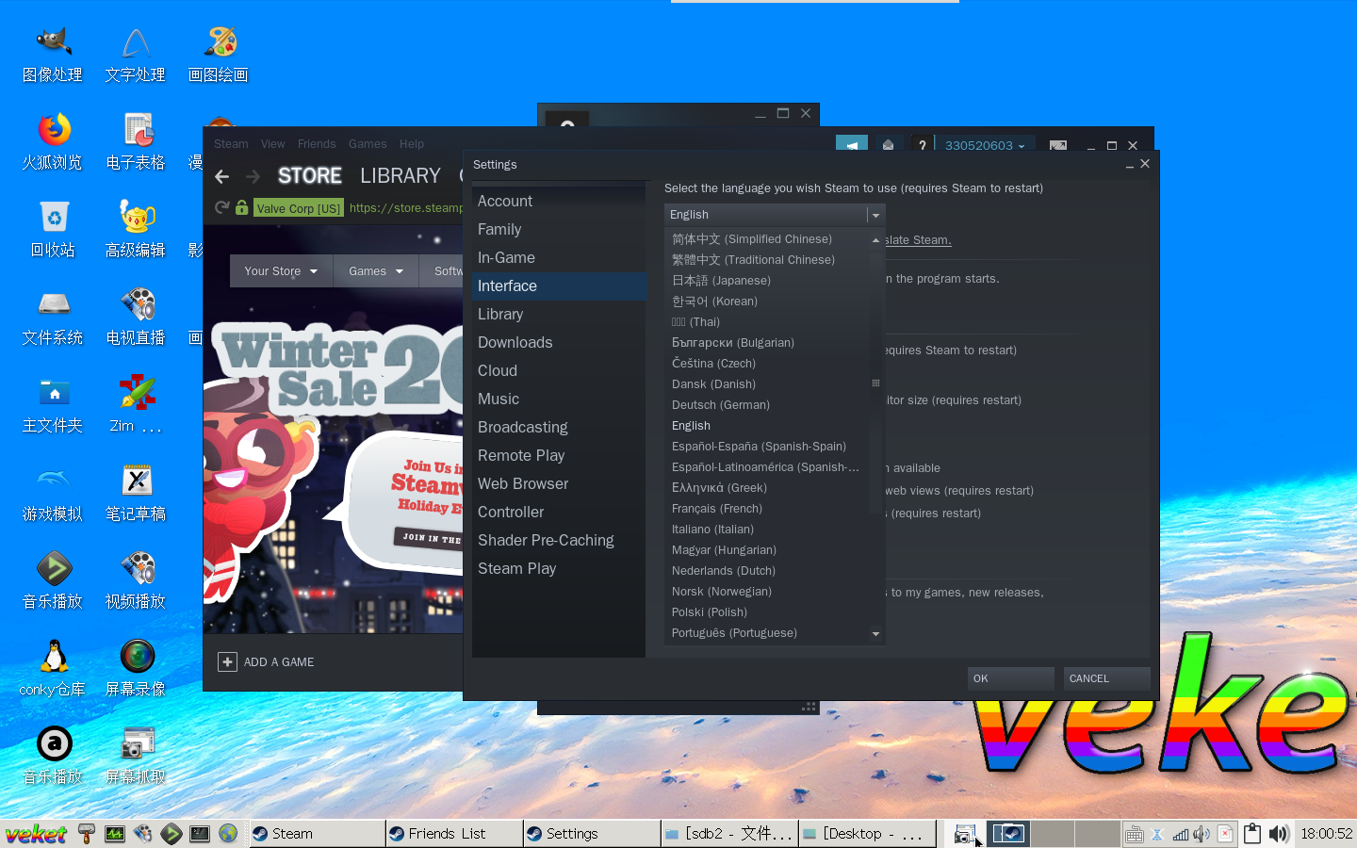Click Steam's back arrow navigation icon

(222, 176)
